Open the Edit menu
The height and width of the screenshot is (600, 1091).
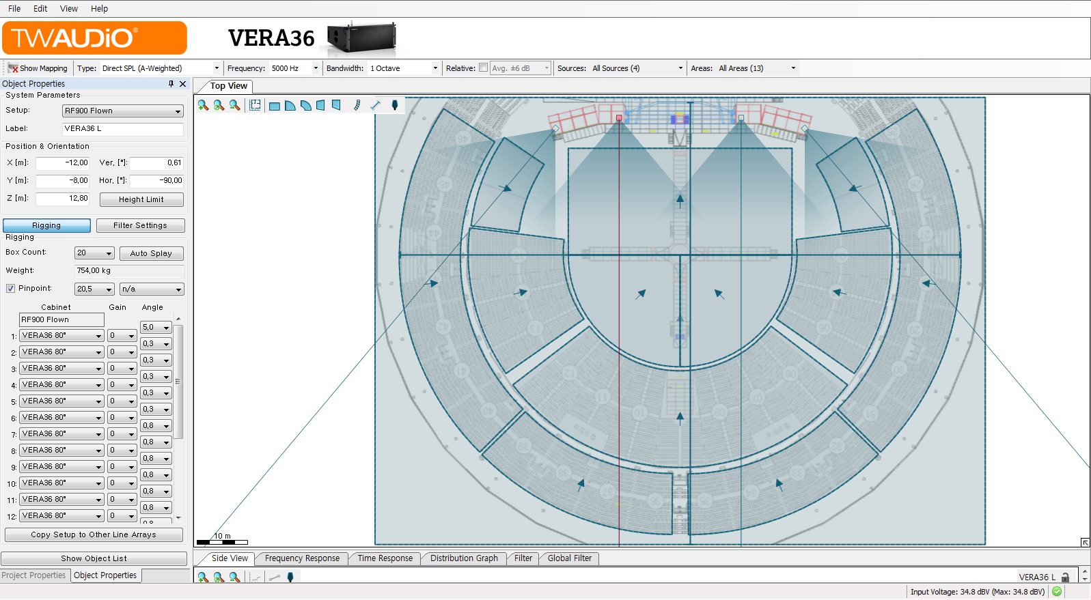40,9
